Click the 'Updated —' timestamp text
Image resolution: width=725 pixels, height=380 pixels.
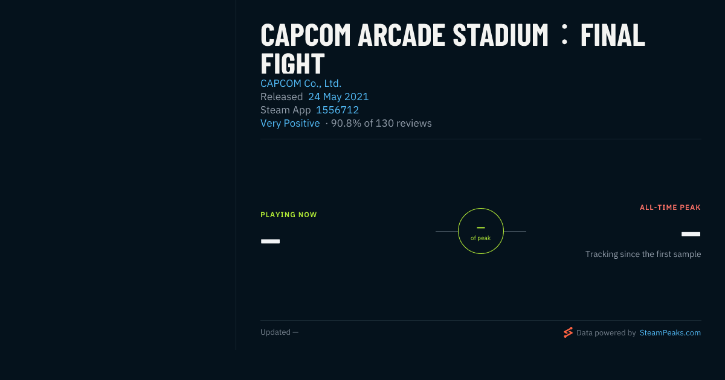pos(279,332)
